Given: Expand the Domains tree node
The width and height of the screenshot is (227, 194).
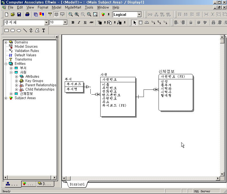Looking at the screenshot, I should (x=6, y=42).
